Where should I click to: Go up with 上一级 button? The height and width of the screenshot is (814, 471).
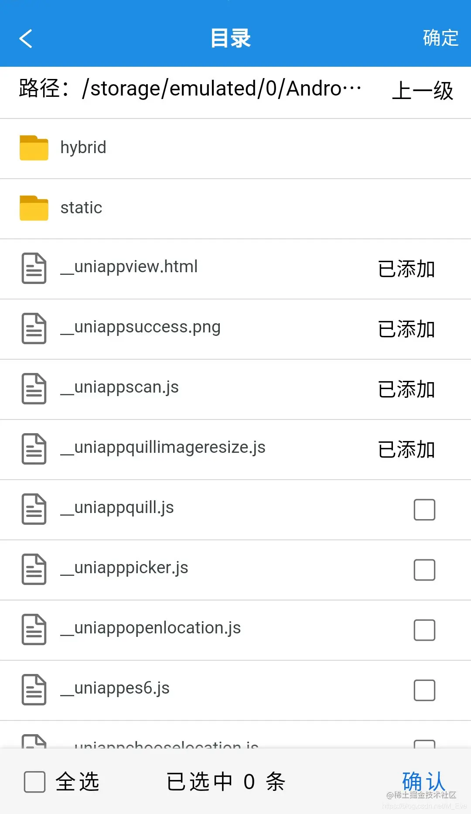[423, 91]
